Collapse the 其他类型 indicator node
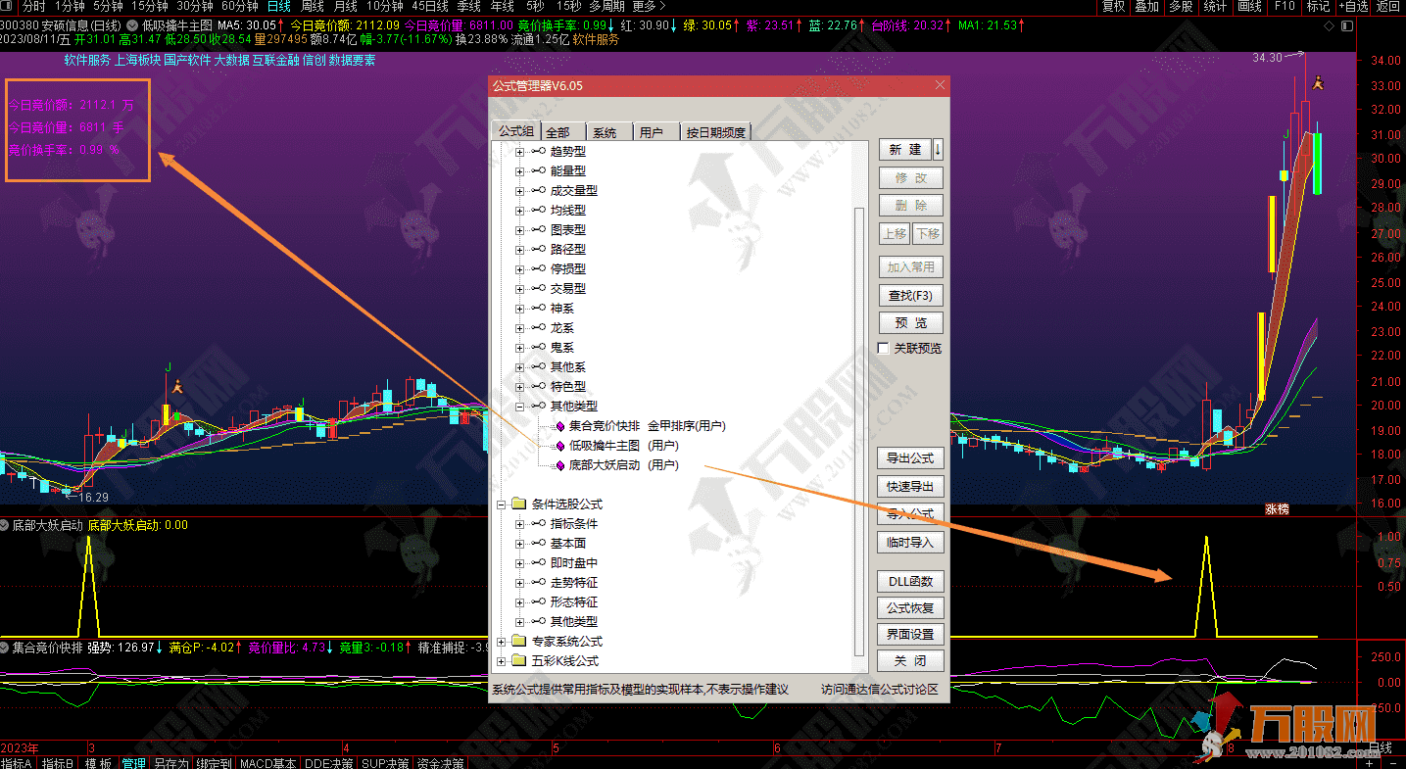Image resolution: width=1406 pixels, height=769 pixels. pos(520,407)
